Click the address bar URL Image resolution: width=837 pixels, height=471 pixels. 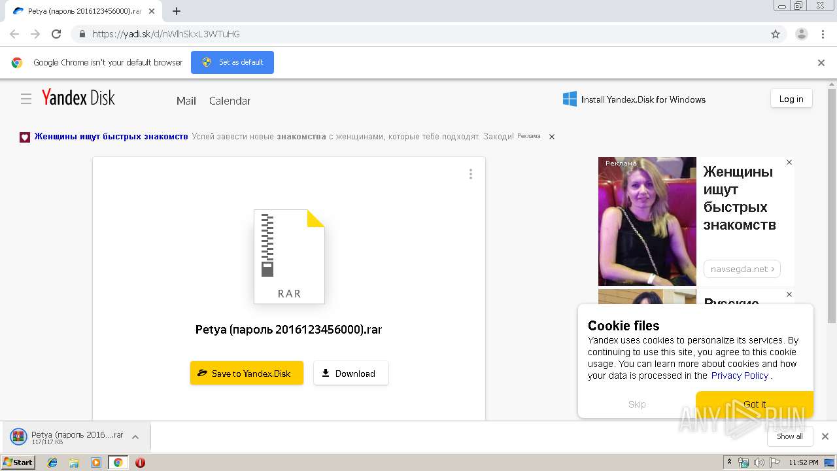(166, 34)
